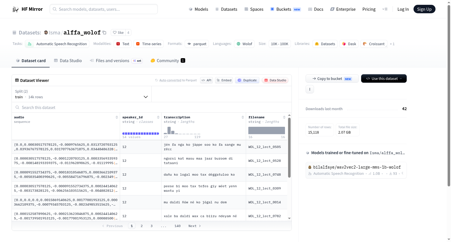Expand the Use this dataset dropdown
This screenshot has height=242, width=451.
click(384, 79)
